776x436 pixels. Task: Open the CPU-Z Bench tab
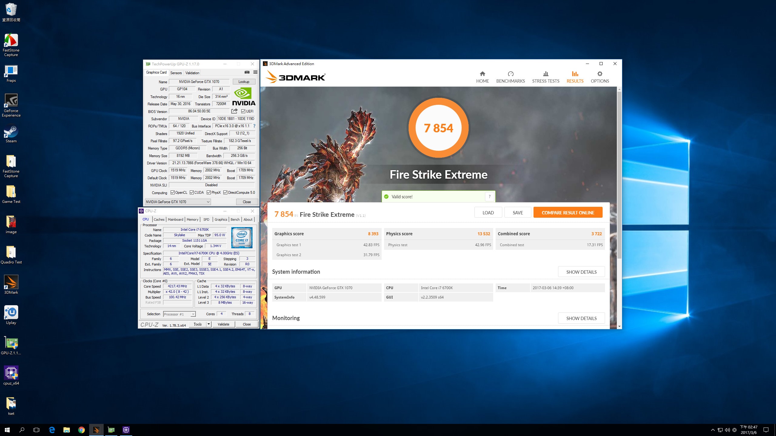[x=235, y=220]
